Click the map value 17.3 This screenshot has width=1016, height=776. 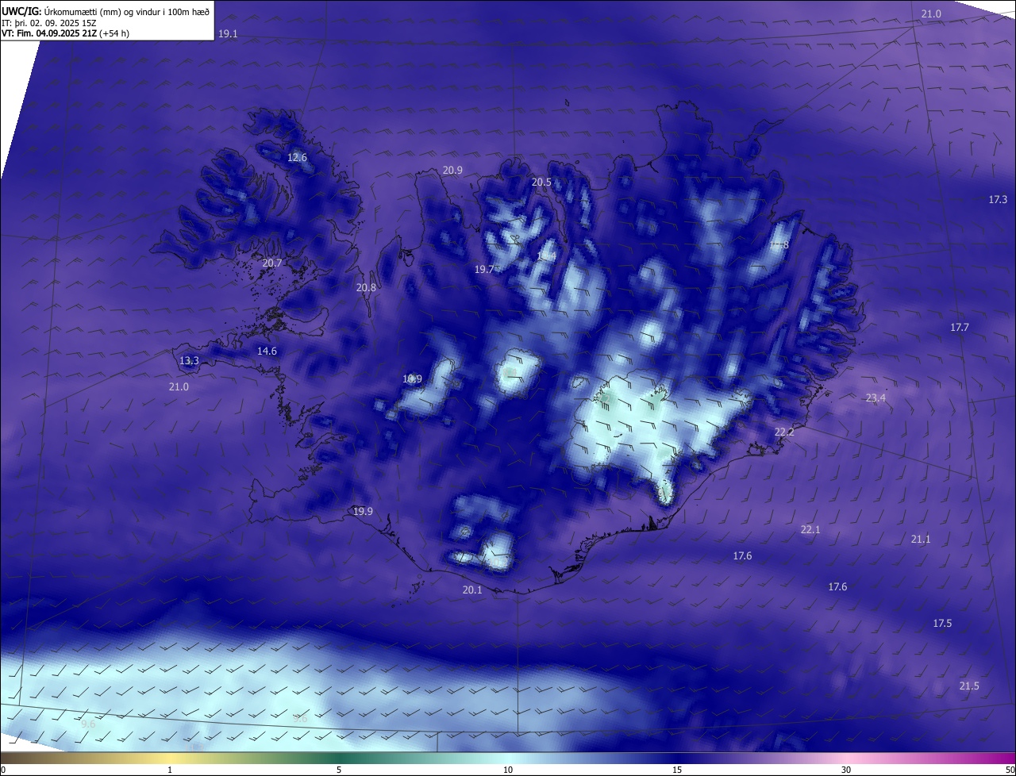pyautogui.click(x=998, y=200)
